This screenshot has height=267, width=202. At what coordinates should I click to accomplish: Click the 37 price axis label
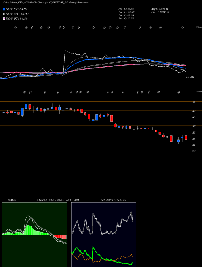pos(194,126)
